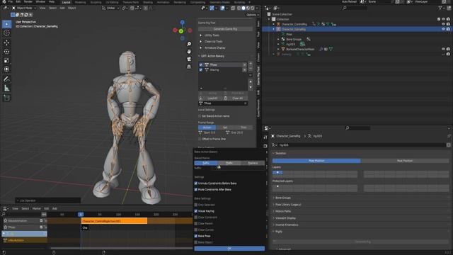Click the outliner filter funnel icon
The image size is (453, 255).
click(440, 8)
